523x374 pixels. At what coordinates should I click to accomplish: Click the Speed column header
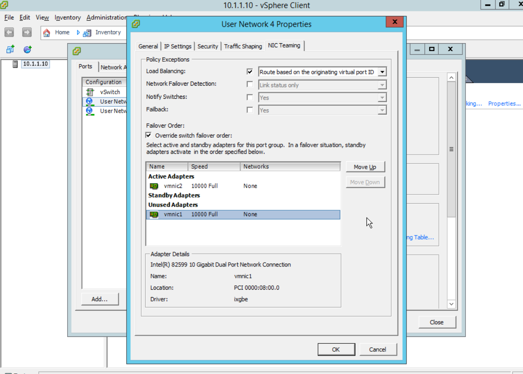click(x=214, y=166)
